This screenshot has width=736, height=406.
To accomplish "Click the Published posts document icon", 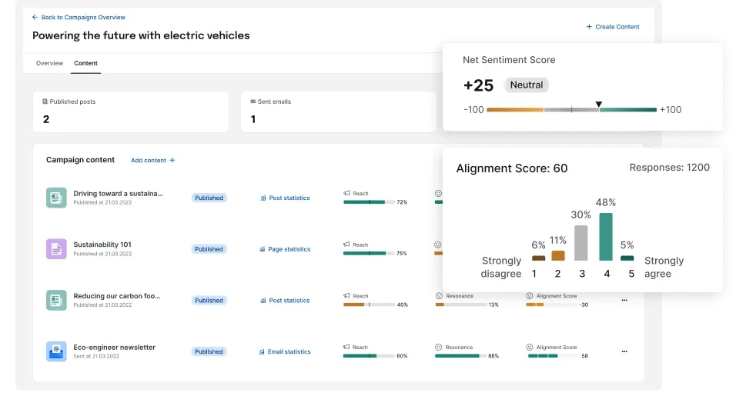I will point(45,101).
